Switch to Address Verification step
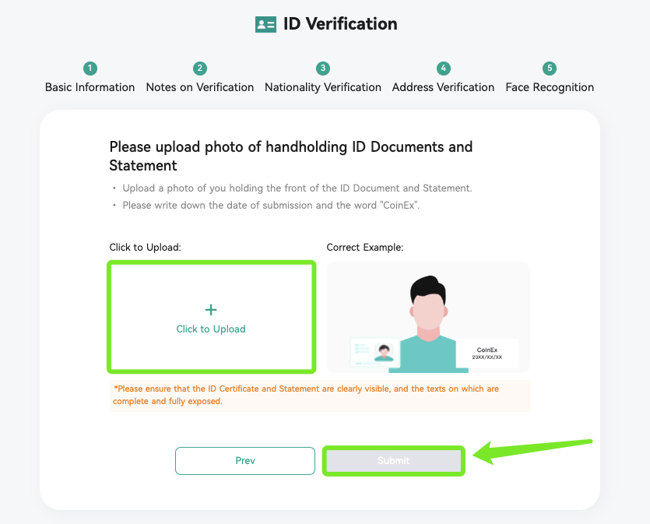The height and width of the screenshot is (524, 650). (x=443, y=87)
